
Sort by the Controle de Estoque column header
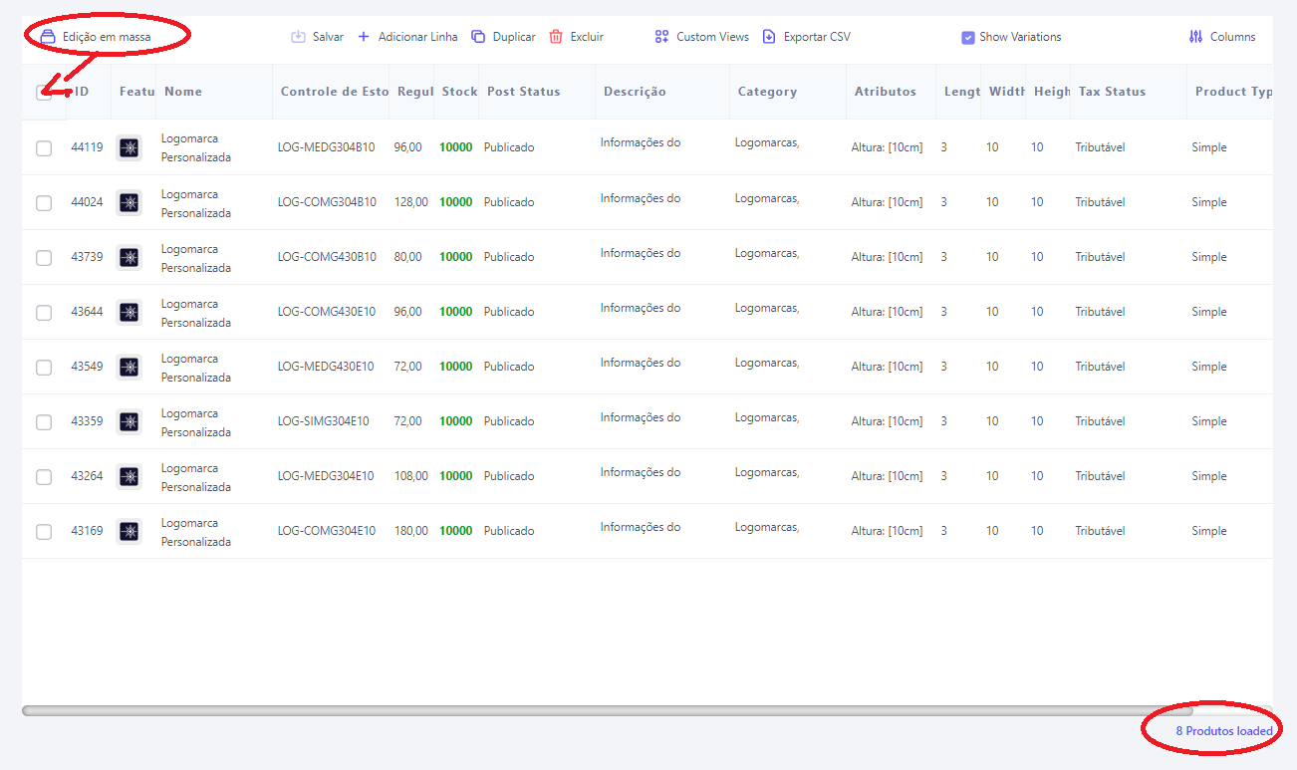click(335, 92)
